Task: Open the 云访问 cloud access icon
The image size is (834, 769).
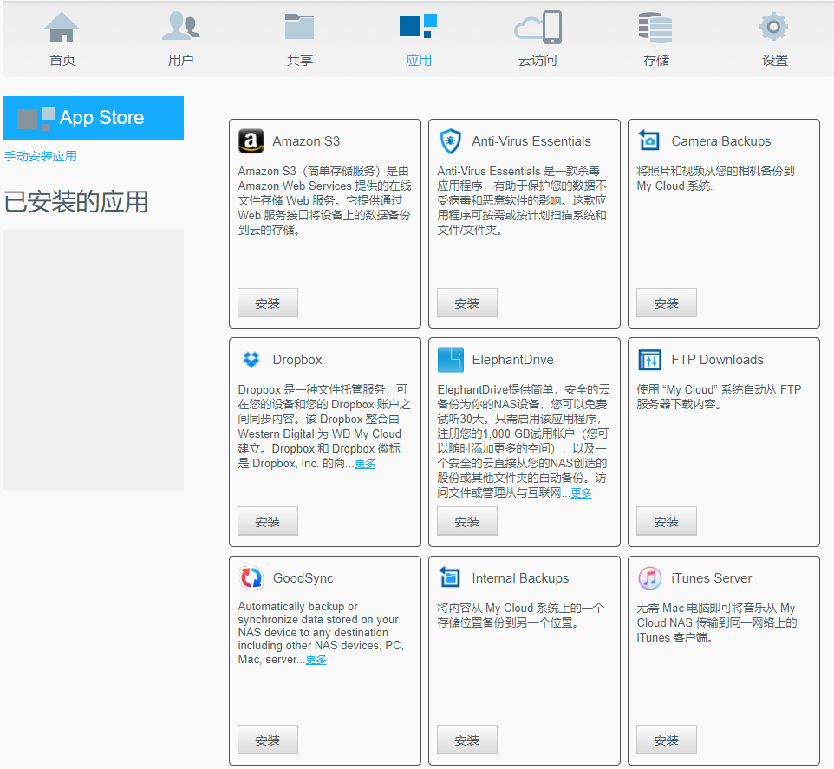Action: (x=538, y=27)
